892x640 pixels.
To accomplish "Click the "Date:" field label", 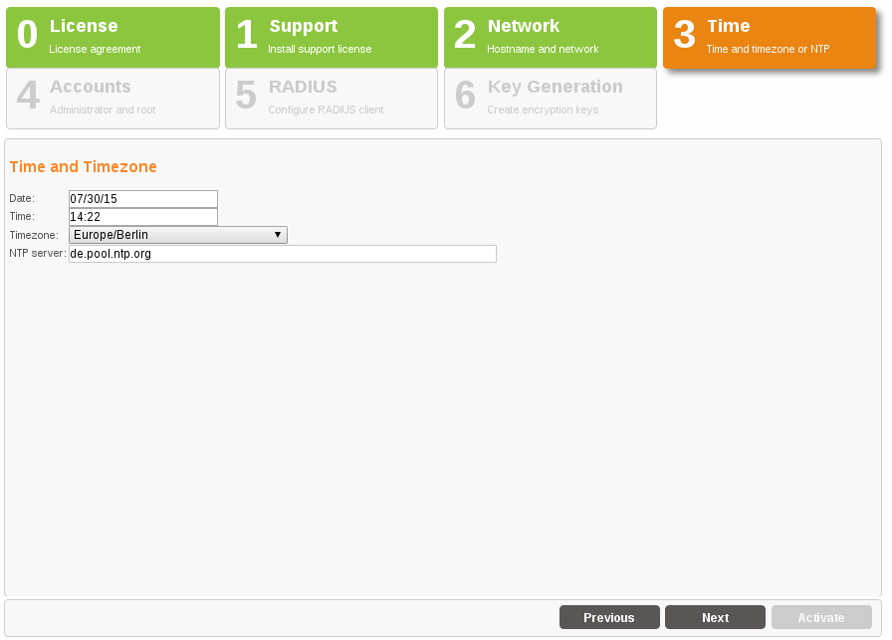I will click(x=22, y=199).
